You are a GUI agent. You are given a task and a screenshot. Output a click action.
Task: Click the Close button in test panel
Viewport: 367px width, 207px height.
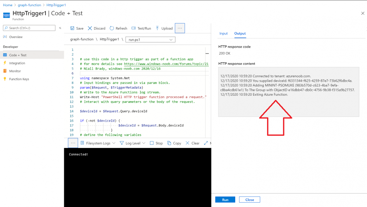pos(250,200)
